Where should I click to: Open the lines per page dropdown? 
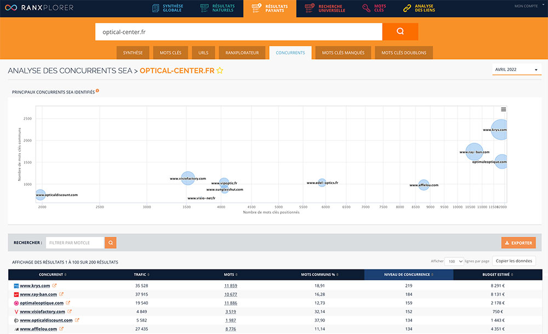[454, 261]
